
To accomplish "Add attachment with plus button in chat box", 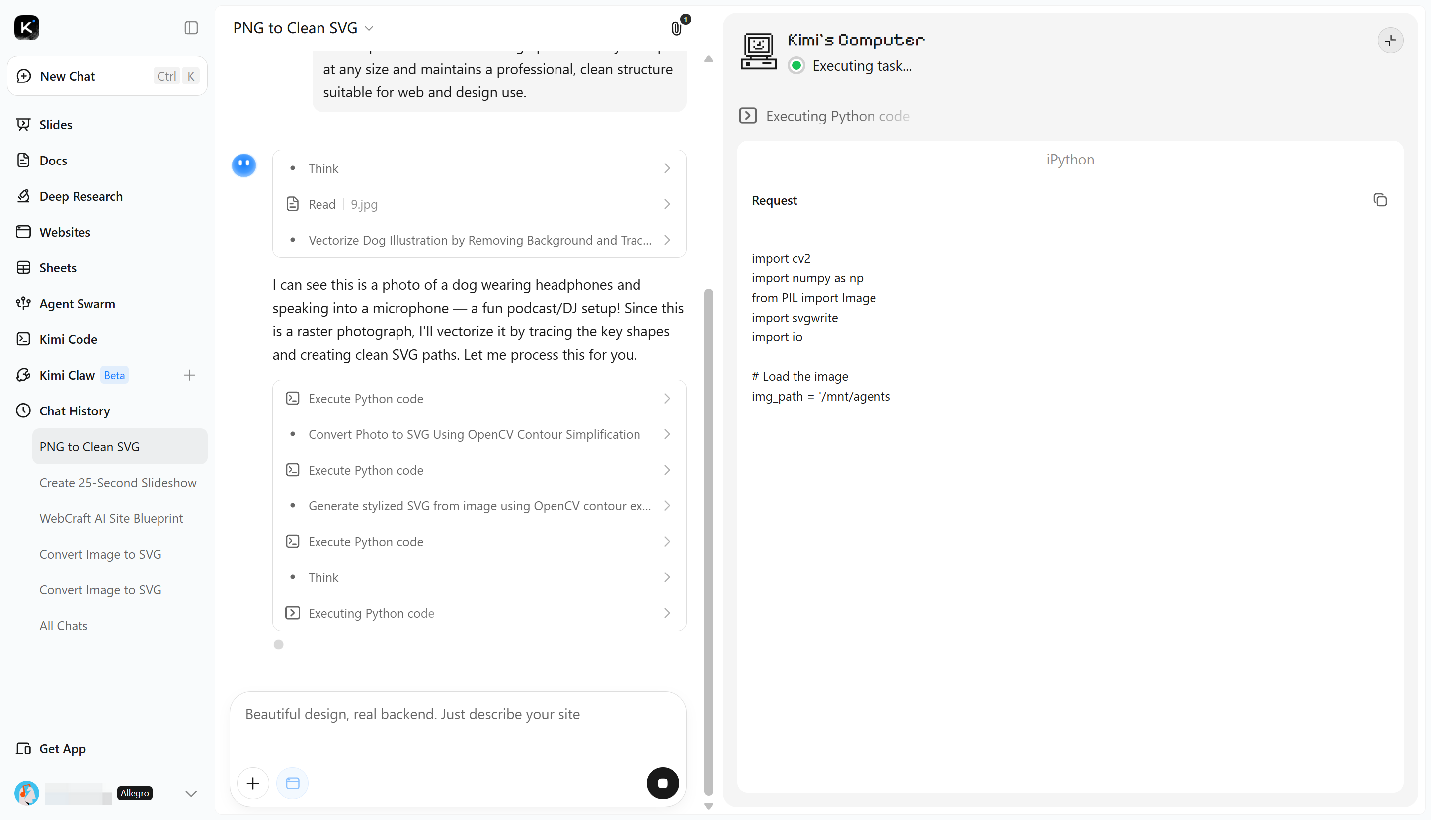I will [253, 783].
